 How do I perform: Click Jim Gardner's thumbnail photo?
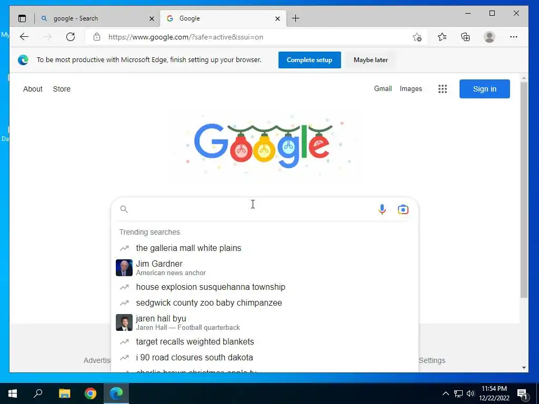[x=124, y=268]
